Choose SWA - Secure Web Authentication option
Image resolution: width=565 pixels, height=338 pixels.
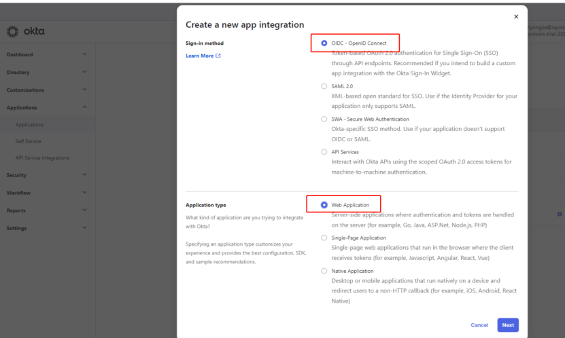[x=324, y=119]
